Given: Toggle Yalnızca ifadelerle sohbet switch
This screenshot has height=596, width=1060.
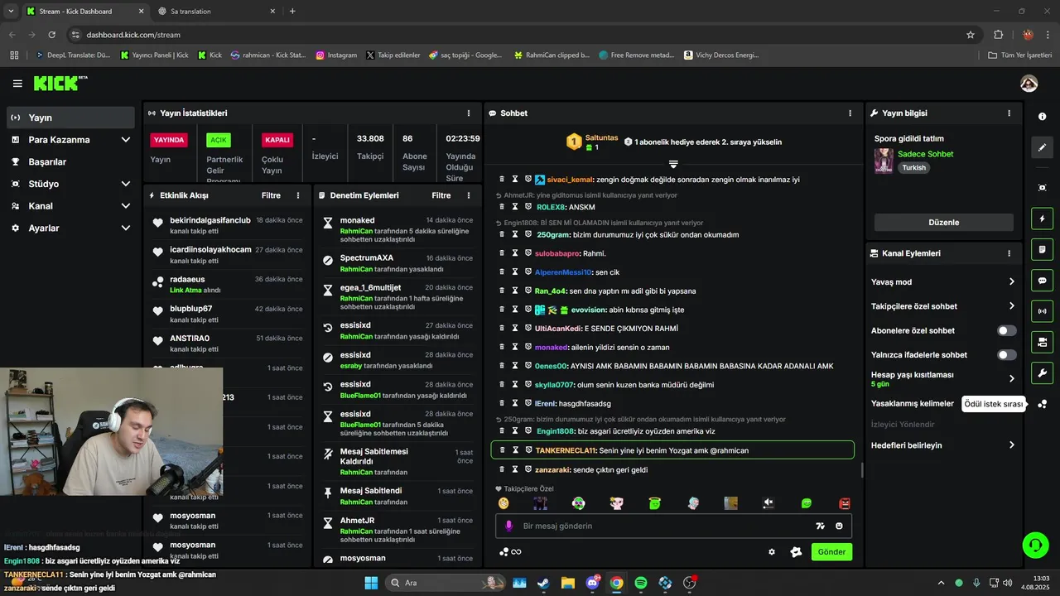Looking at the screenshot, I should click(x=1006, y=355).
